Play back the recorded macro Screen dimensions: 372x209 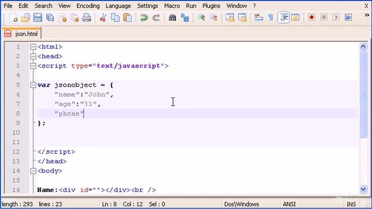(x=336, y=17)
